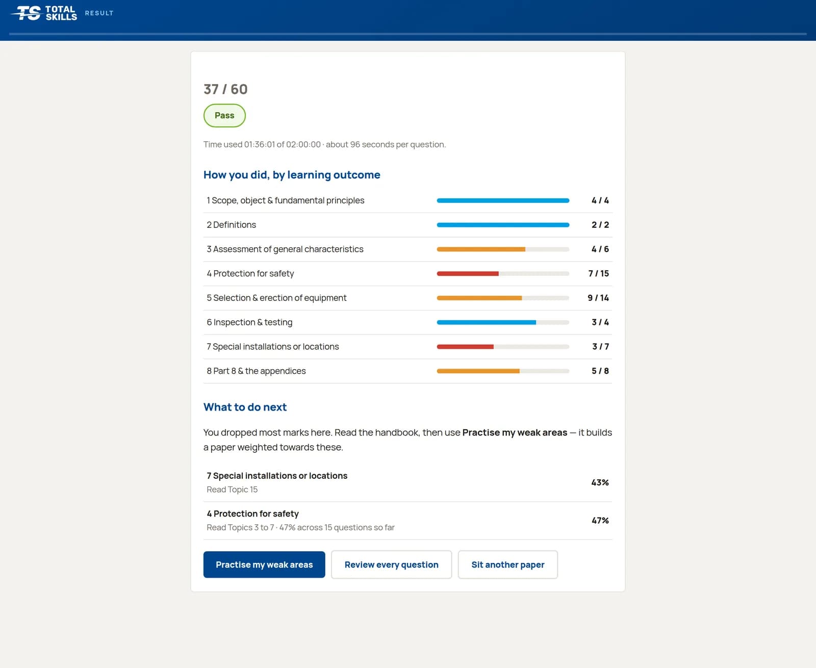816x668 pixels.
Task: Select '7 Special installations or locations' outcome row
Action: (x=407, y=347)
